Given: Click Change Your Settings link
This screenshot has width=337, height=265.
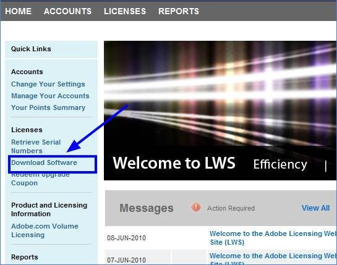Looking at the screenshot, I should tap(48, 84).
